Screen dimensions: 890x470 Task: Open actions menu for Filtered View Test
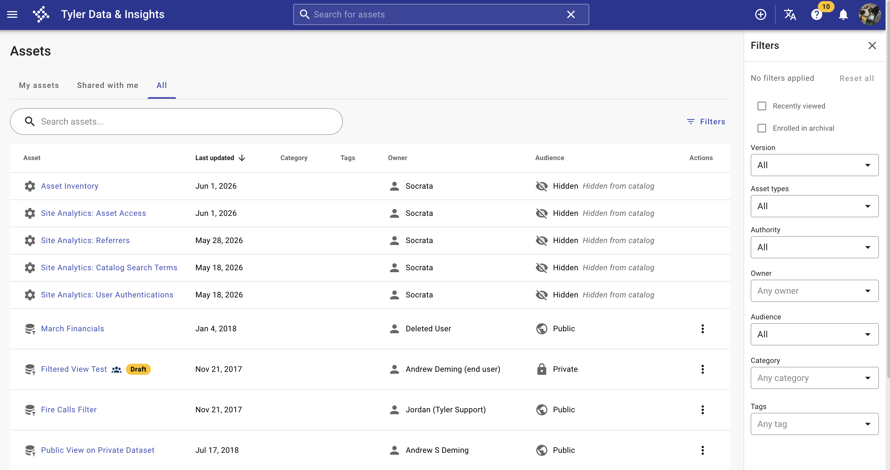(702, 369)
